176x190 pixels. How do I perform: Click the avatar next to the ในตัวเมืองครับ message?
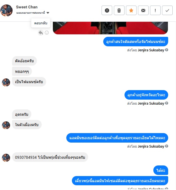click(x=6, y=125)
